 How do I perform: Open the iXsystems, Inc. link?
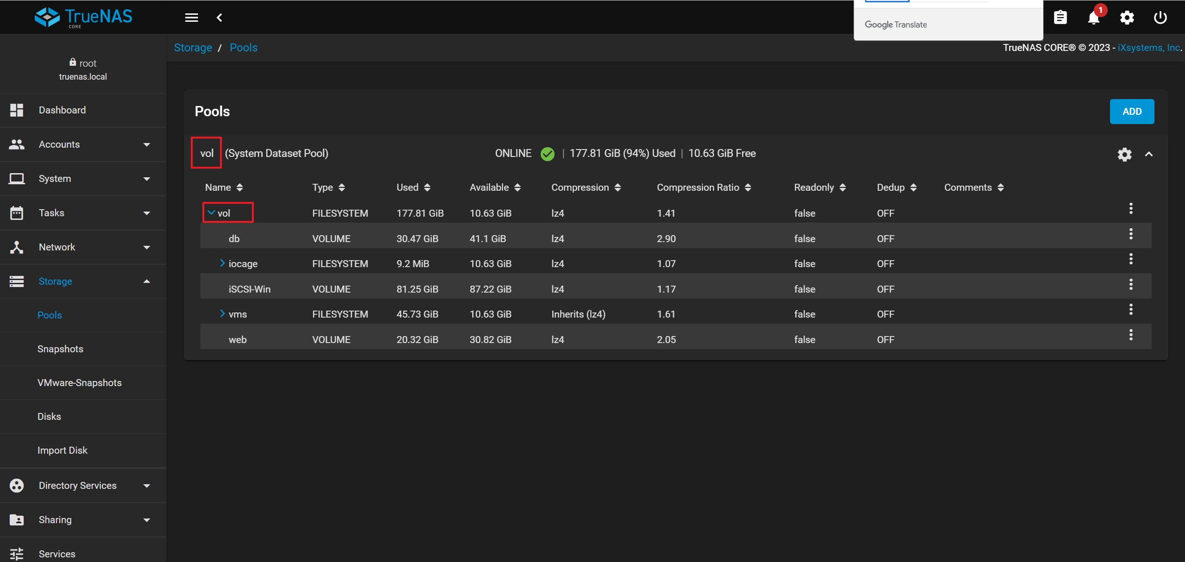pos(1148,48)
